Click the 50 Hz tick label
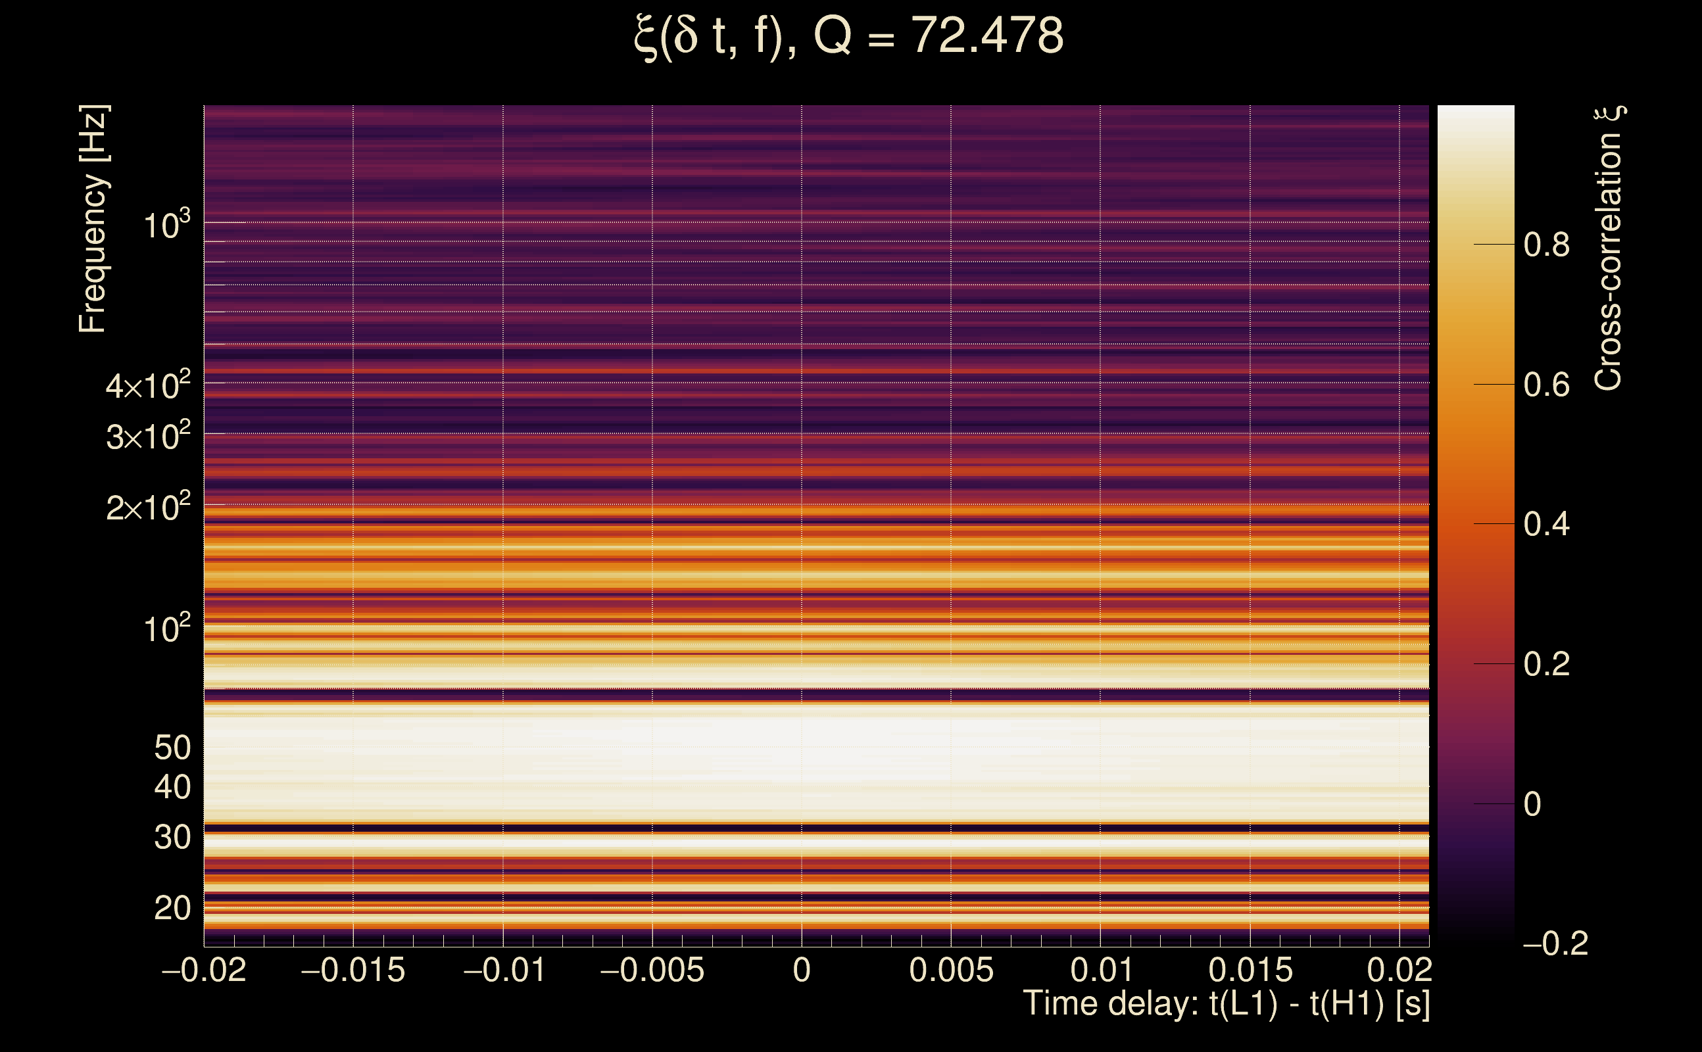Image resolution: width=1702 pixels, height=1052 pixels. (x=172, y=748)
